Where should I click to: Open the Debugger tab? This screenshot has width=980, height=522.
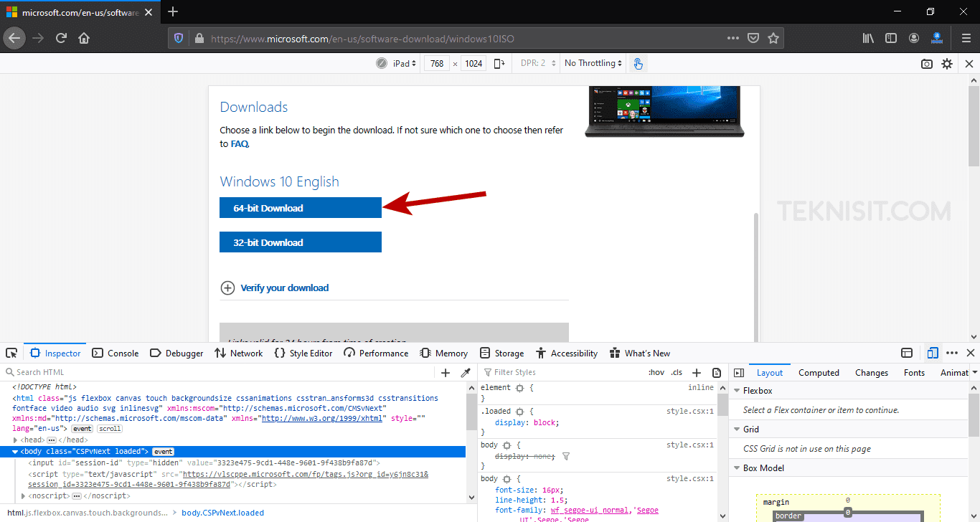176,353
